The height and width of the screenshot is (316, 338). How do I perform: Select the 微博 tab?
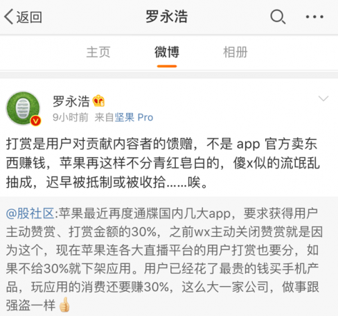click(x=167, y=52)
